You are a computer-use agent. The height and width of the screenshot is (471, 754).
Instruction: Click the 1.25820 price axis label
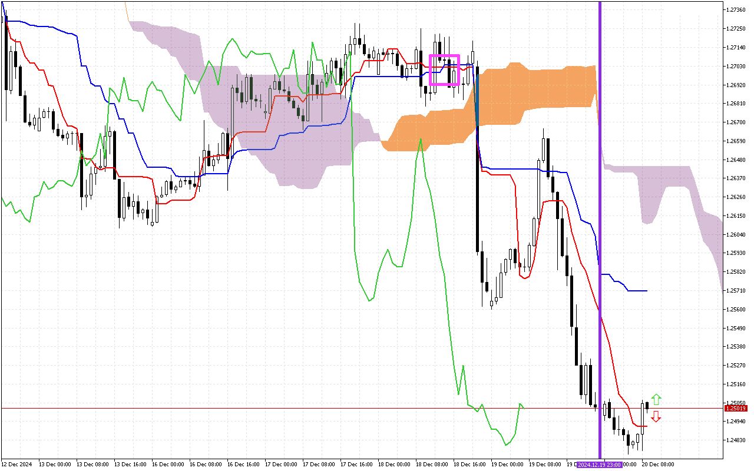coord(736,272)
